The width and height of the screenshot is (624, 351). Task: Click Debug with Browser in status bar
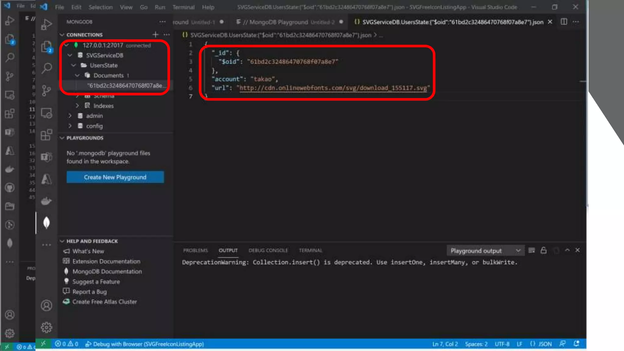pos(144,344)
